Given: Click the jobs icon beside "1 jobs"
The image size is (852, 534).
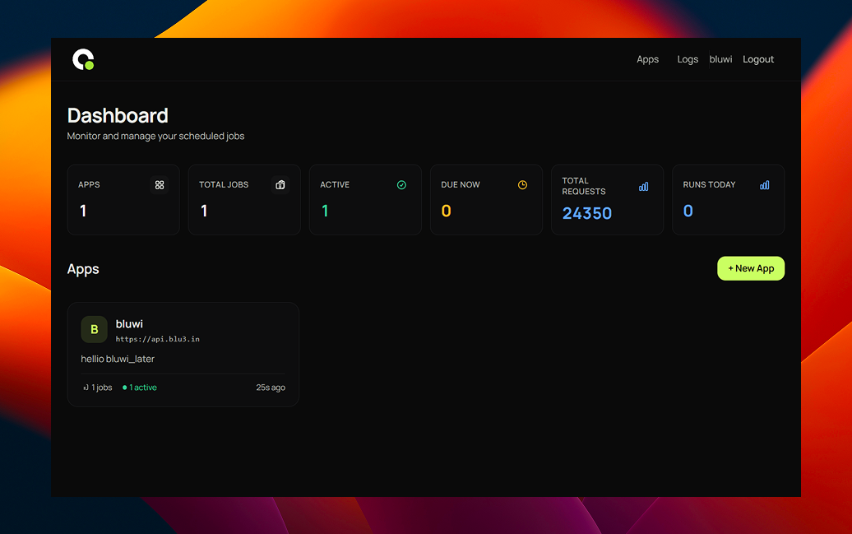Looking at the screenshot, I should pyautogui.click(x=86, y=388).
